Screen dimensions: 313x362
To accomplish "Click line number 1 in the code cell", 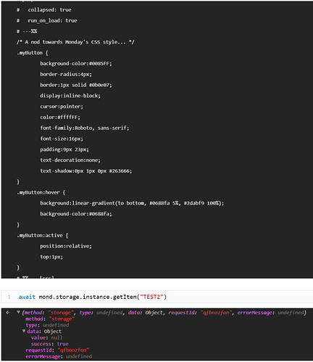I will (x=9, y=297).
